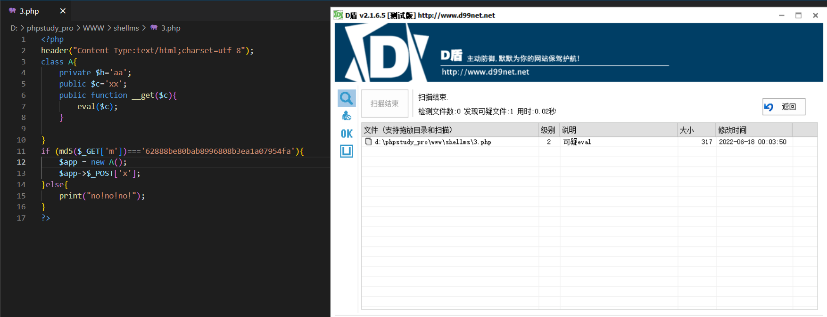
Task: Click the ?> closing tag on line 17
Action: point(45,218)
